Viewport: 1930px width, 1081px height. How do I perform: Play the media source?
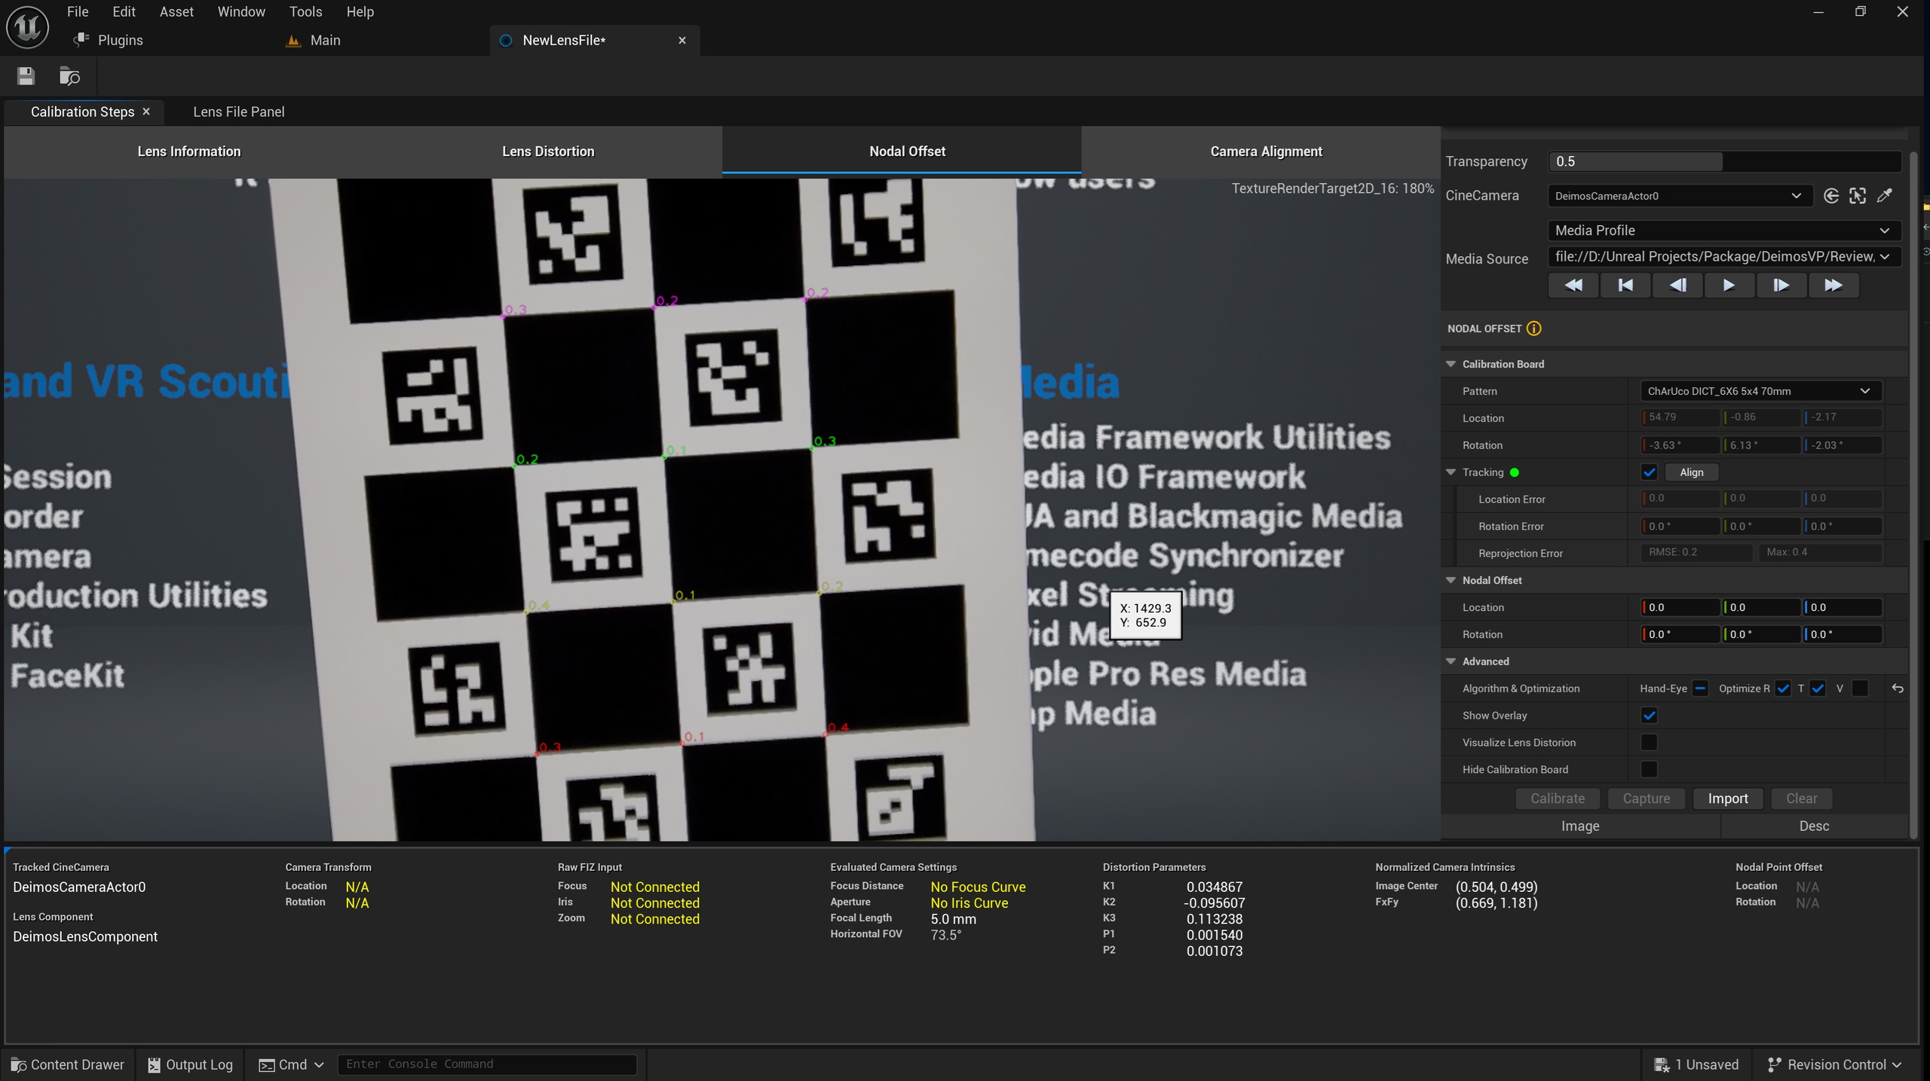pos(1729,286)
